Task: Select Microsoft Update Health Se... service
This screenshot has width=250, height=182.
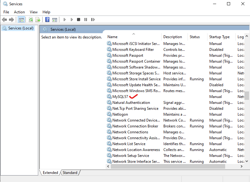Action: (x=136, y=85)
